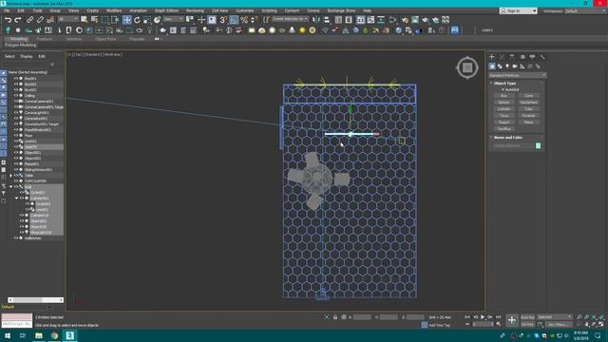608x342 pixels.
Task: Click the selection lock toggle icon
Action: (x=335, y=317)
